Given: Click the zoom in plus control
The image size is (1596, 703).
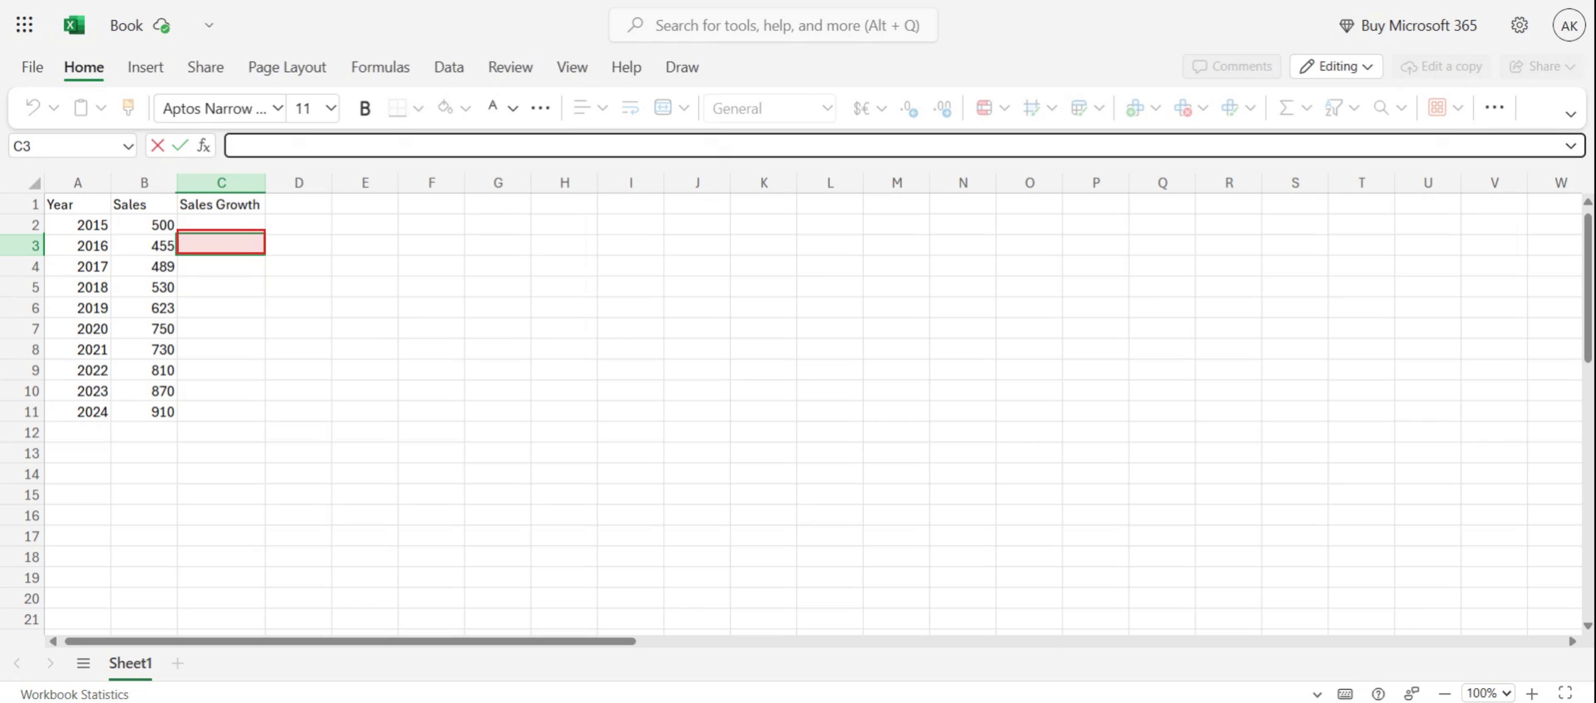Looking at the screenshot, I should pos(1532,693).
